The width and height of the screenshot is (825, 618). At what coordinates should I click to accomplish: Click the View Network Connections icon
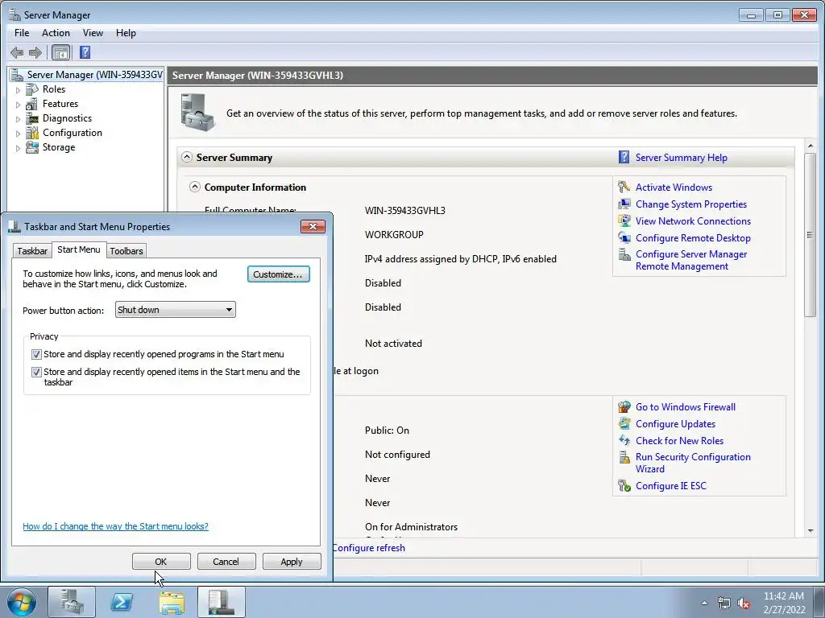click(624, 220)
